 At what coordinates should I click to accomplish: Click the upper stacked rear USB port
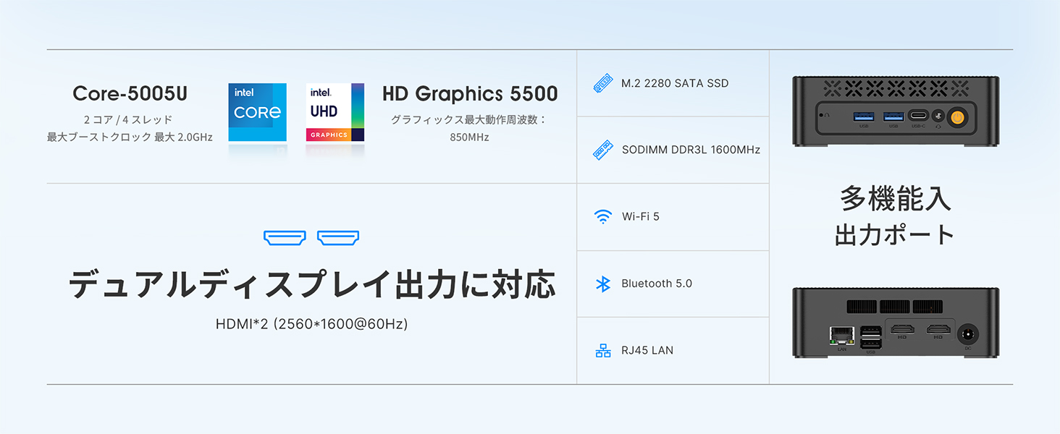pos(871,331)
